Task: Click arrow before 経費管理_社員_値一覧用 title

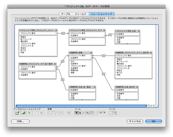Action: (70, 87)
